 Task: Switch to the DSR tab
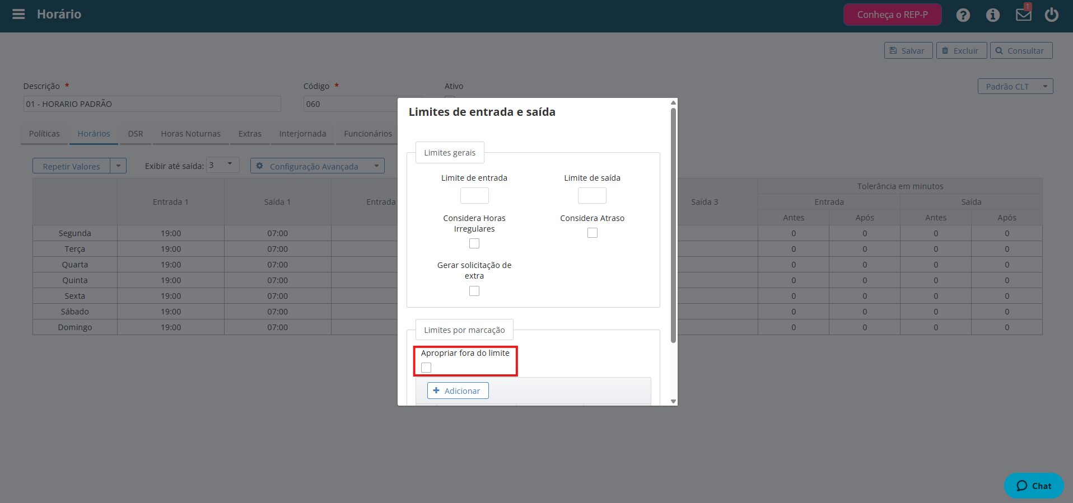(x=136, y=134)
